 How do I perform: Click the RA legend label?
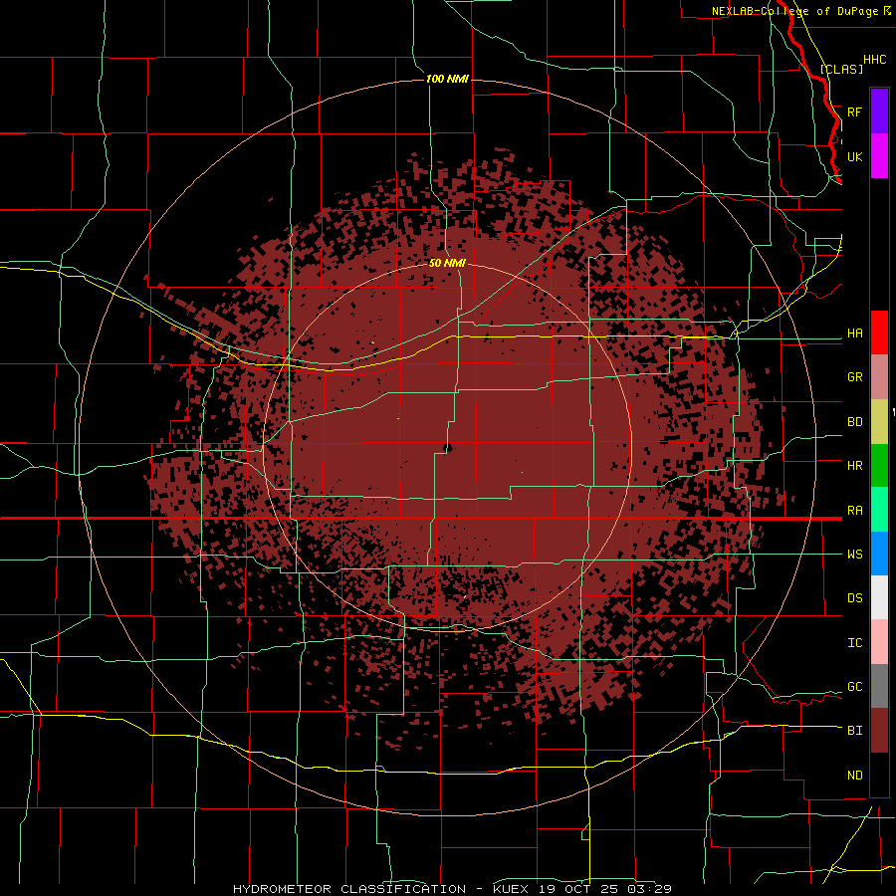pos(854,511)
